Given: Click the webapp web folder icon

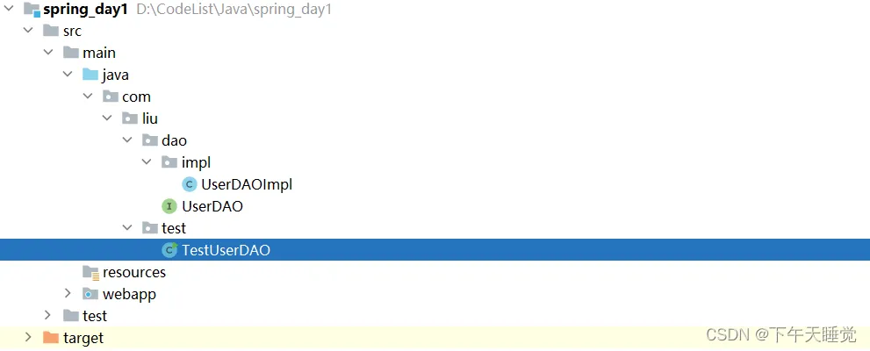Looking at the screenshot, I should [x=90, y=294].
